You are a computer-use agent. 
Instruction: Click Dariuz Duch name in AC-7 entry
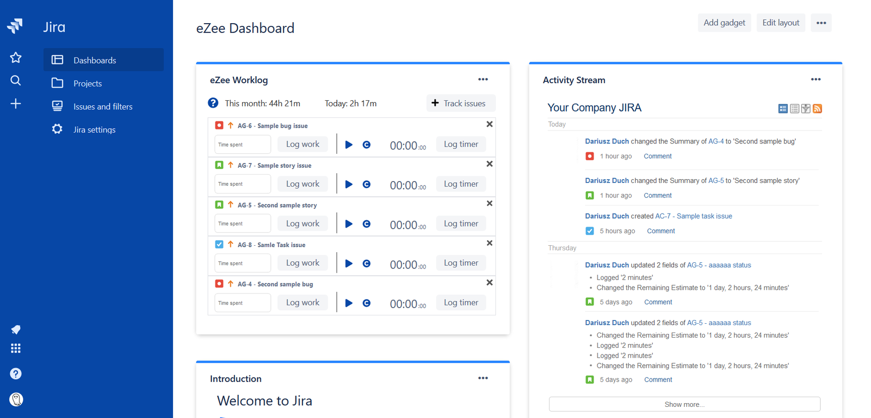(607, 216)
